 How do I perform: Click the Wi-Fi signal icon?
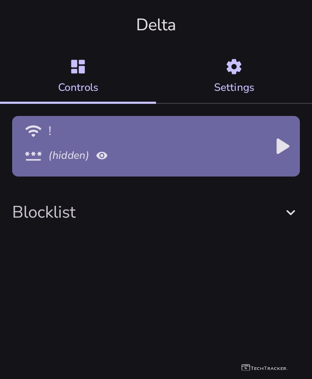point(33,131)
